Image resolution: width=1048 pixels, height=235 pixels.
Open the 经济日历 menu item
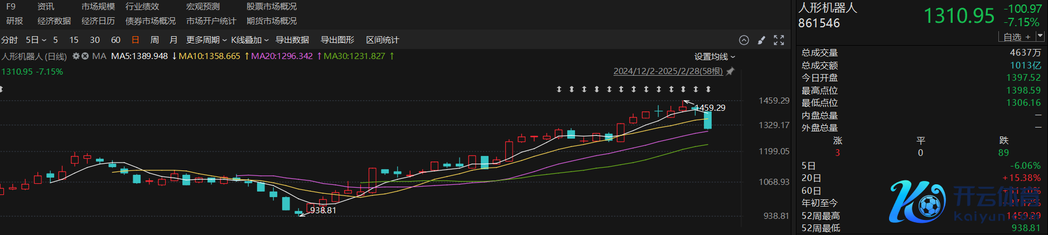(x=98, y=21)
